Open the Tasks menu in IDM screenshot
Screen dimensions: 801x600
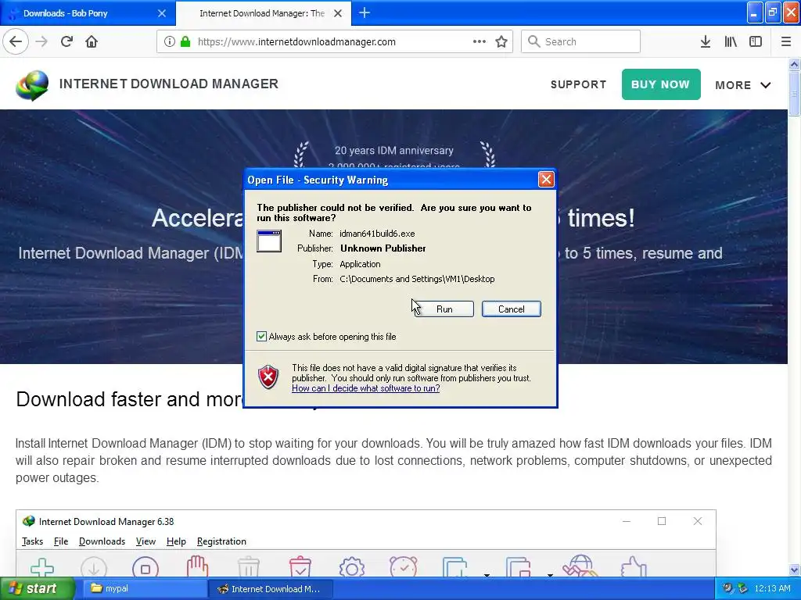(32, 541)
